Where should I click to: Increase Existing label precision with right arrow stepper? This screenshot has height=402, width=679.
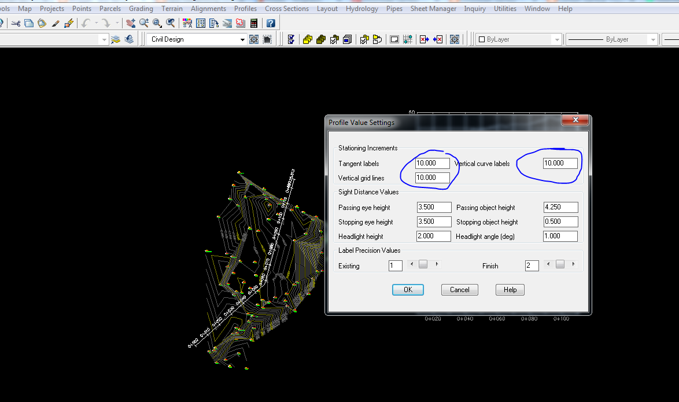(437, 264)
